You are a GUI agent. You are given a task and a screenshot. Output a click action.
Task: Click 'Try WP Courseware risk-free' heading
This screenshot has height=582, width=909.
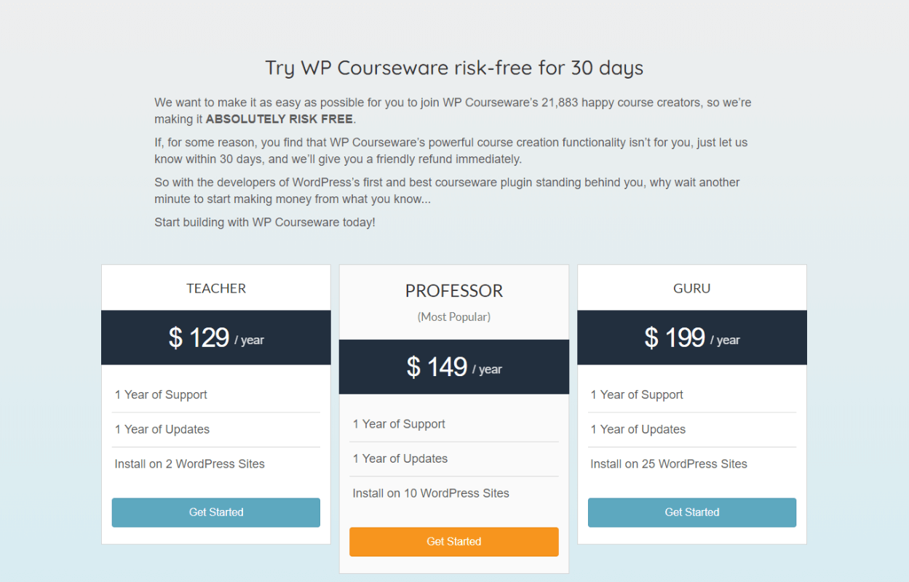[x=454, y=68]
